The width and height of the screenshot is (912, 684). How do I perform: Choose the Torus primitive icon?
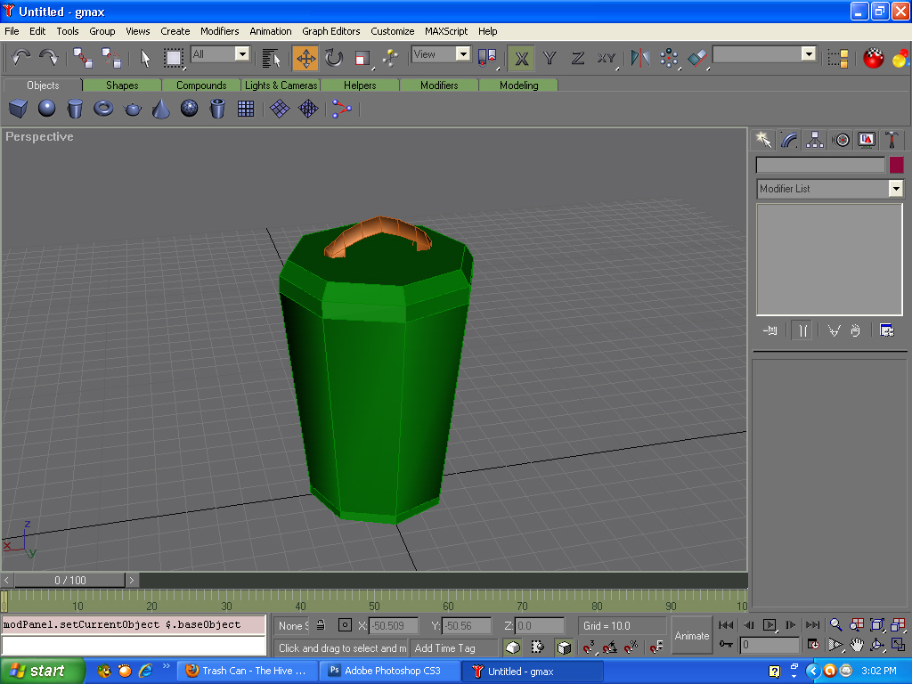tap(103, 108)
